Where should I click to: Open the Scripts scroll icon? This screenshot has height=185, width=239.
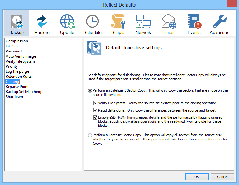click(x=118, y=22)
